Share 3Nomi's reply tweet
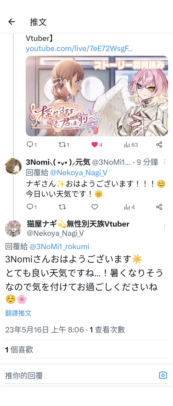Screen dimensions: 173x406 [159, 207]
